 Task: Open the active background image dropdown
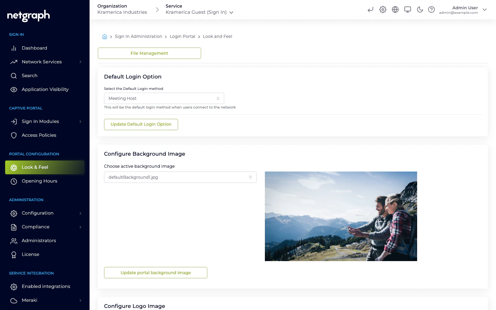pyautogui.click(x=180, y=177)
